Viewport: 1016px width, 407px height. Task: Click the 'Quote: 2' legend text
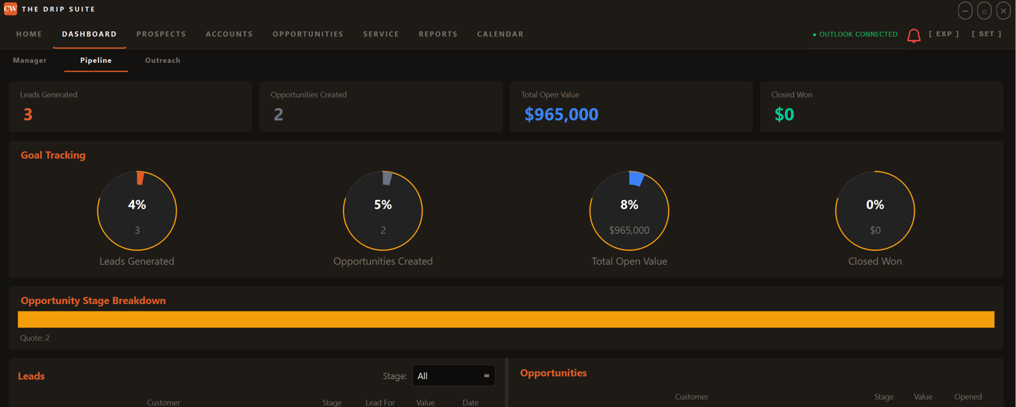point(35,338)
